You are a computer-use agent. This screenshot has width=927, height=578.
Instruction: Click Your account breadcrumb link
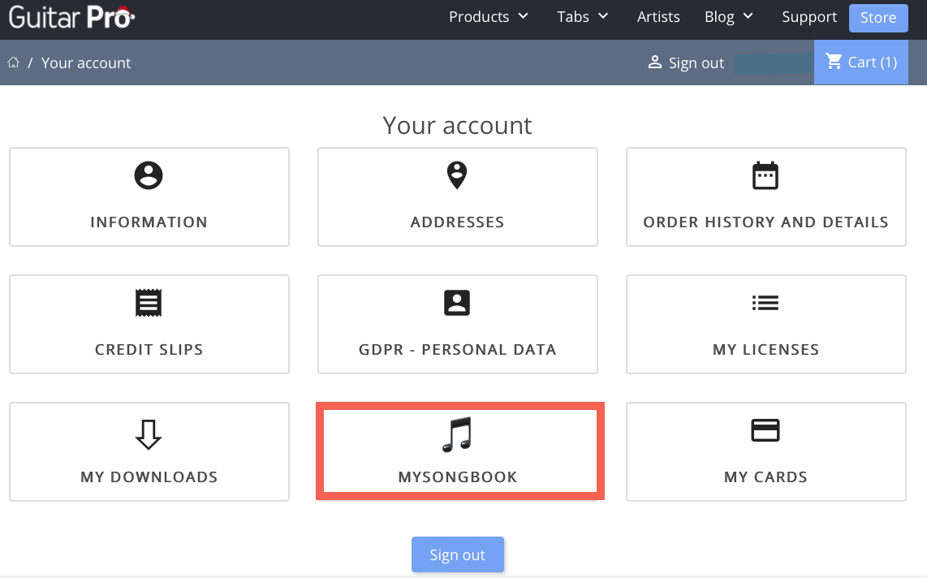pos(86,63)
